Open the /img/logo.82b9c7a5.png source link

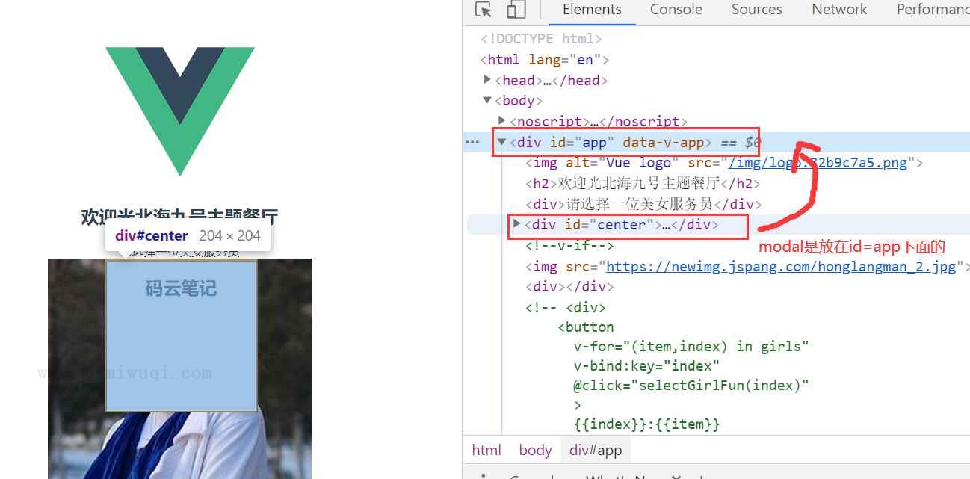(x=818, y=163)
